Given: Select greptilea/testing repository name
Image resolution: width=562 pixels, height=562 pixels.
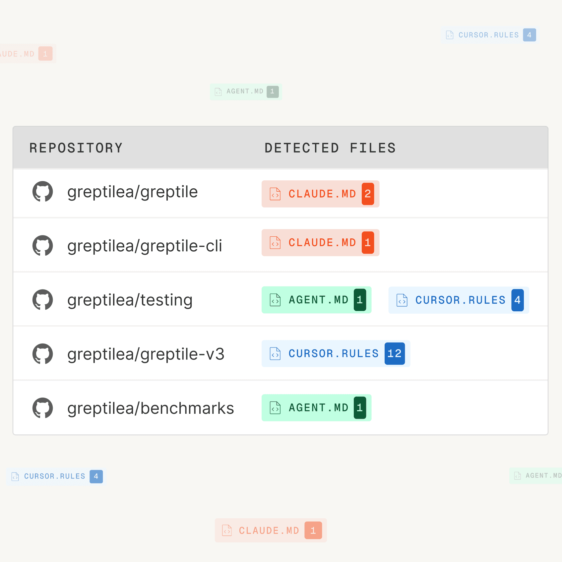Looking at the screenshot, I should coord(130,300).
